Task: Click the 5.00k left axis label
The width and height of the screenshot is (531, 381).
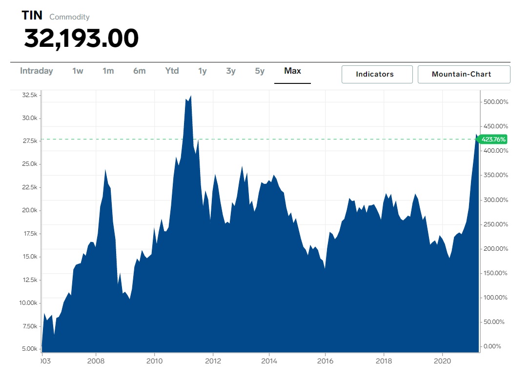Action: pyautogui.click(x=30, y=348)
